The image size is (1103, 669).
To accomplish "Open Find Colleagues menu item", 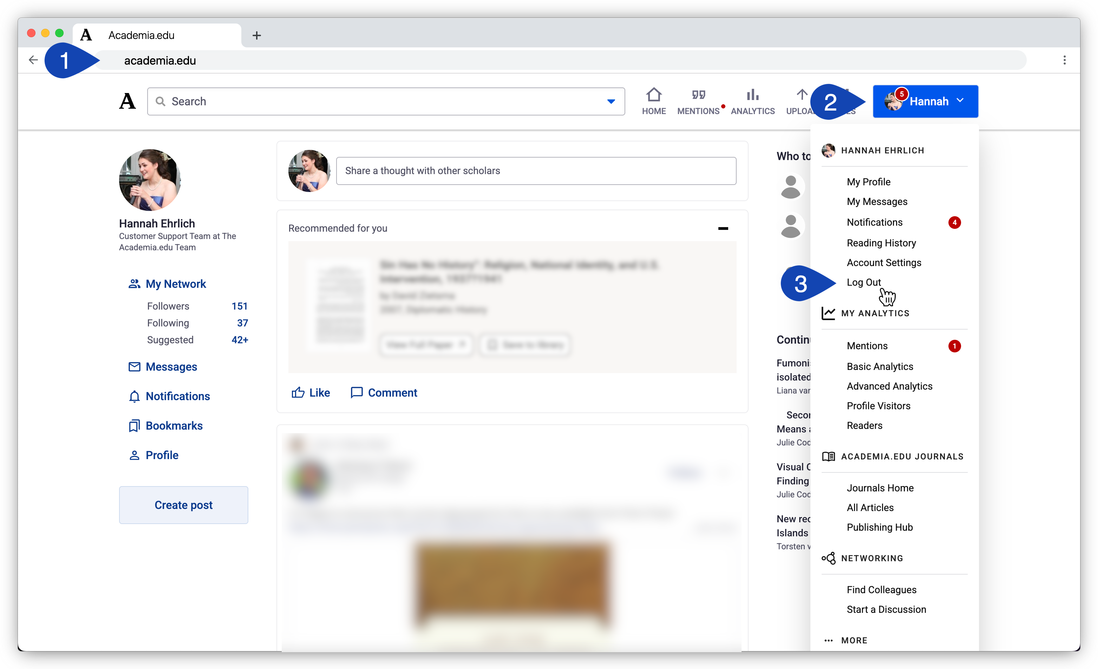I will pyautogui.click(x=881, y=590).
